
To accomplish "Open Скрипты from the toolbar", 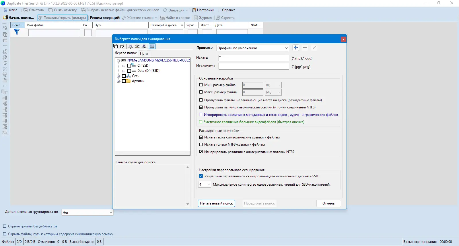I will (225, 18).
